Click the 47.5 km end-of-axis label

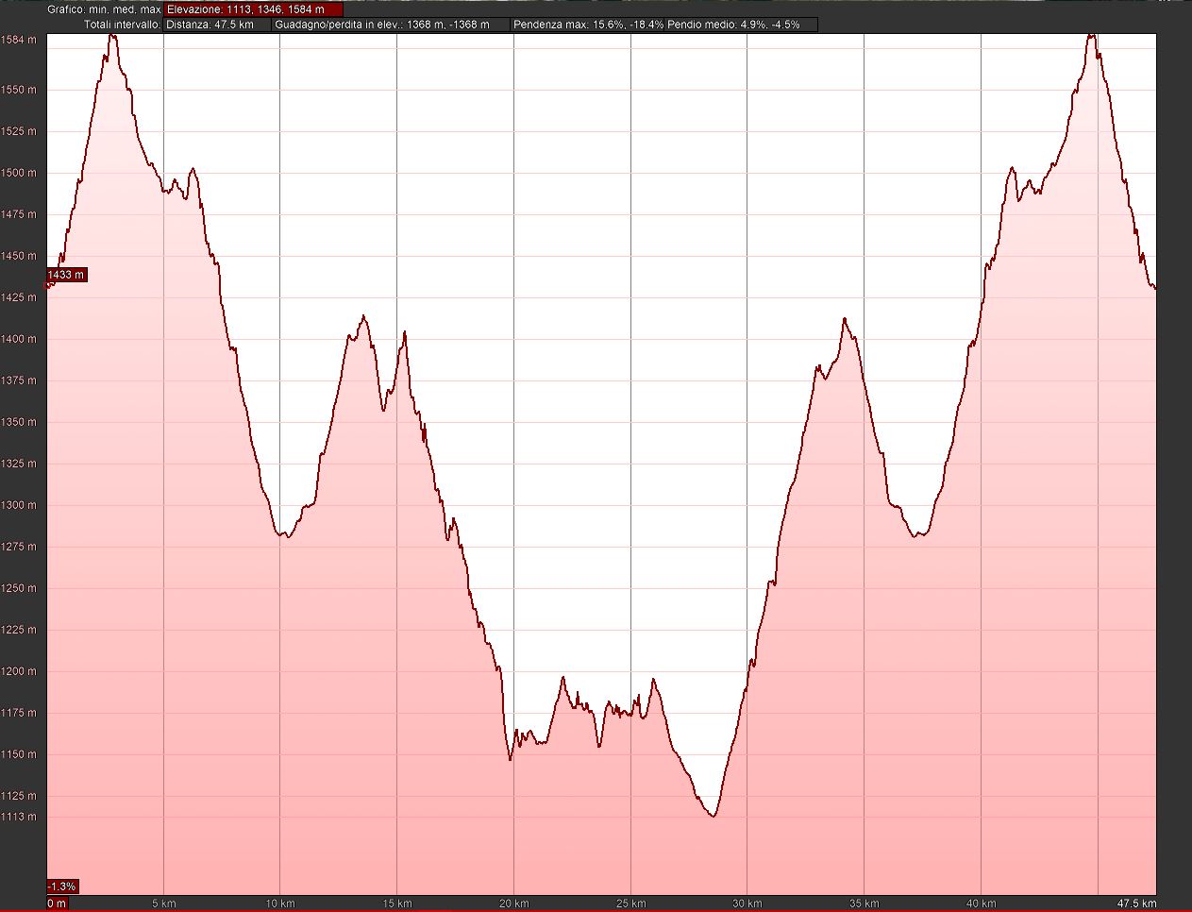(1136, 904)
